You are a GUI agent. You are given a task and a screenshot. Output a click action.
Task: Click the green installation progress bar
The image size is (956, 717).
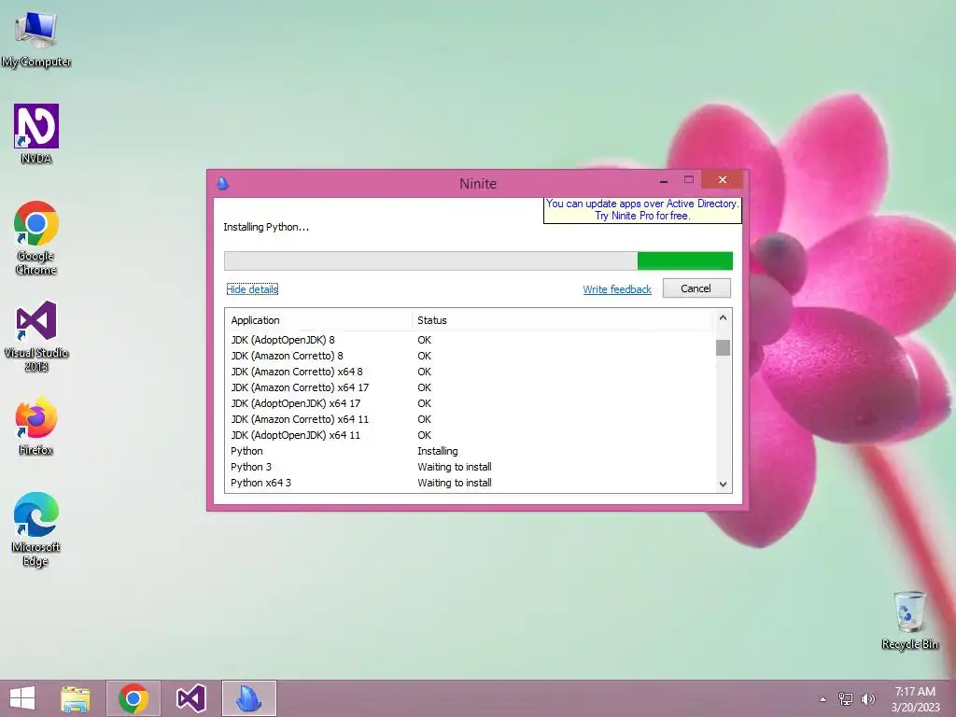[x=684, y=261]
